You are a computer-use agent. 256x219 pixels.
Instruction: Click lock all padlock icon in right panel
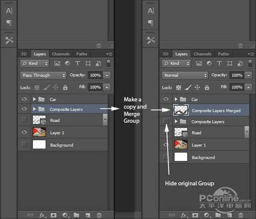207,87
